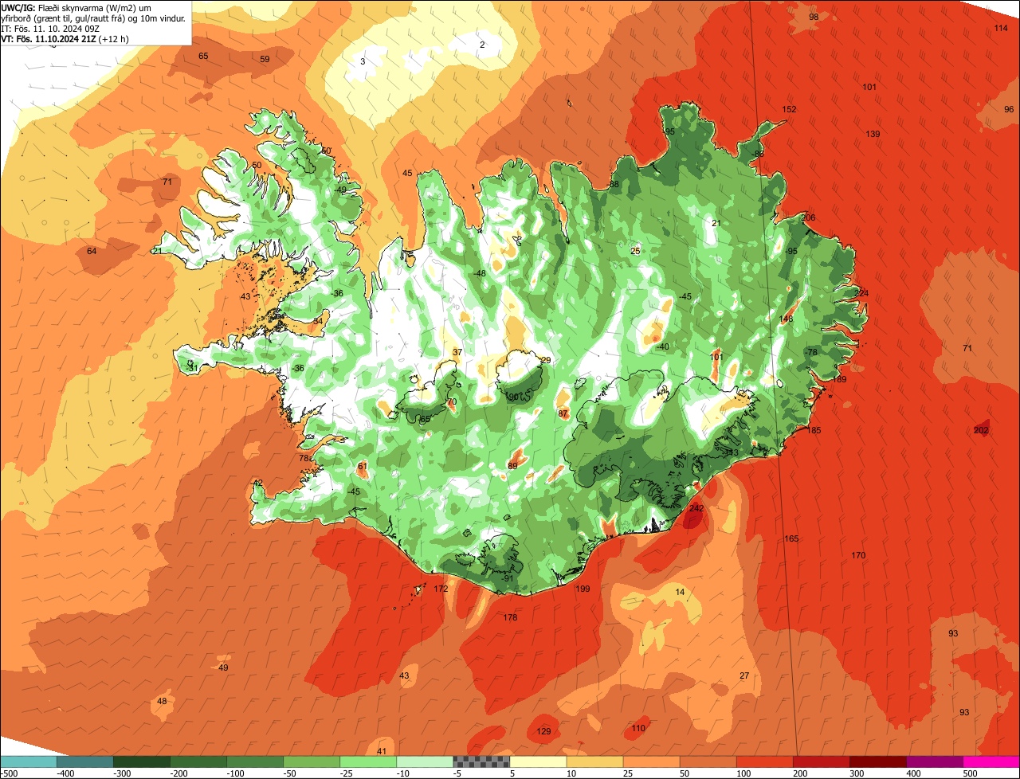Click the map value 242 off the southeast coast
This screenshot has width=1020, height=779.
click(x=696, y=508)
